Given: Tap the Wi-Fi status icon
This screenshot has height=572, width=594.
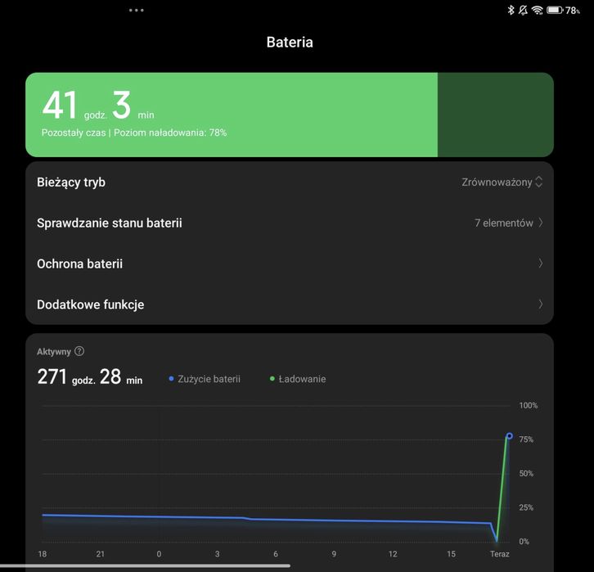Looking at the screenshot, I should point(538,11).
